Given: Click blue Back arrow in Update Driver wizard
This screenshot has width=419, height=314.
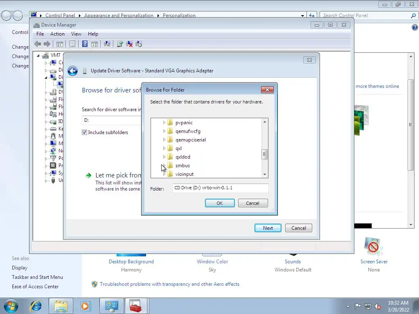Looking at the screenshot, I should pos(72,71).
